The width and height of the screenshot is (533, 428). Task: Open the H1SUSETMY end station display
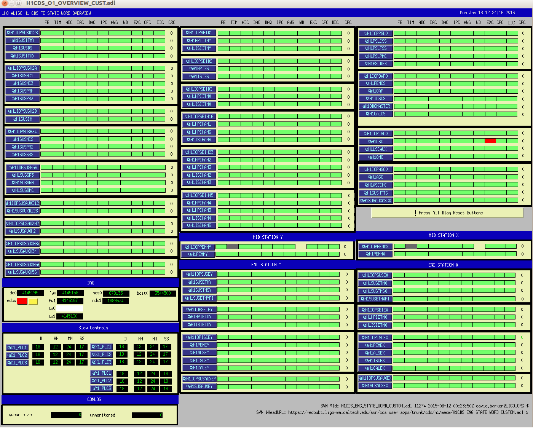click(199, 282)
